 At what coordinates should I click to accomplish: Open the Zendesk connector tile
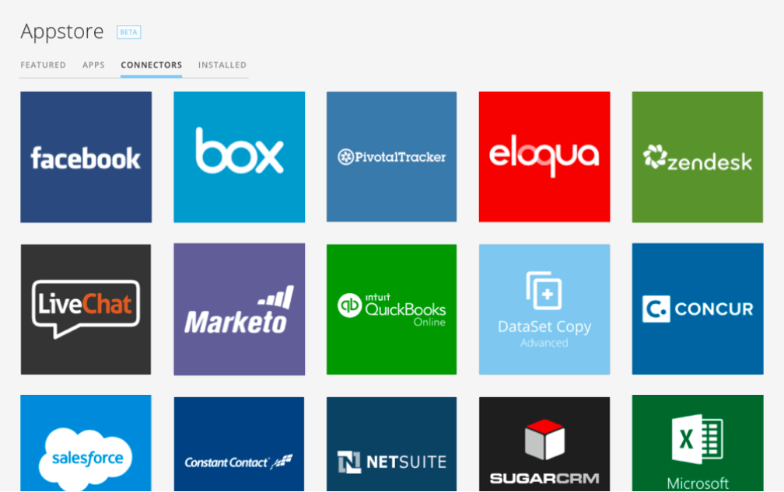[698, 157]
